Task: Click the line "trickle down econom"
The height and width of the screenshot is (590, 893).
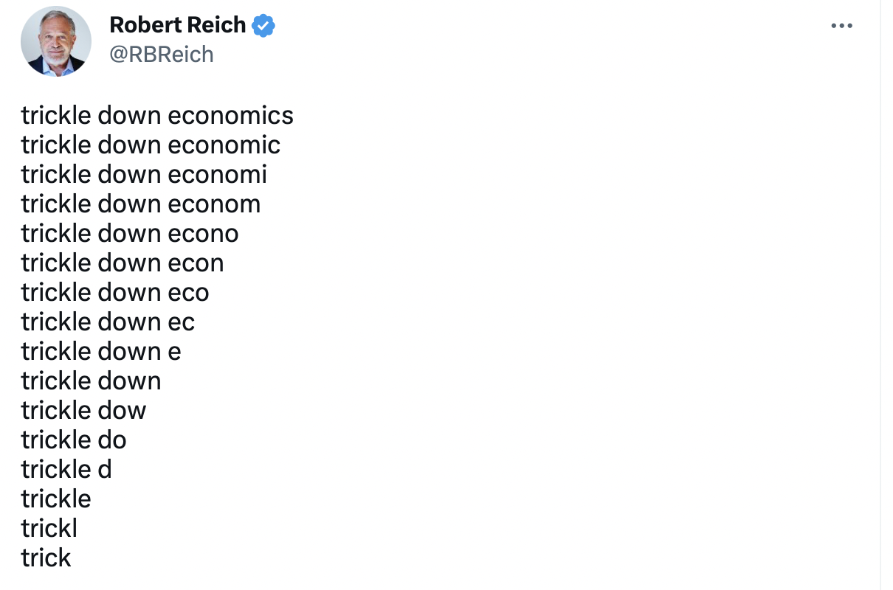Action: point(140,204)
